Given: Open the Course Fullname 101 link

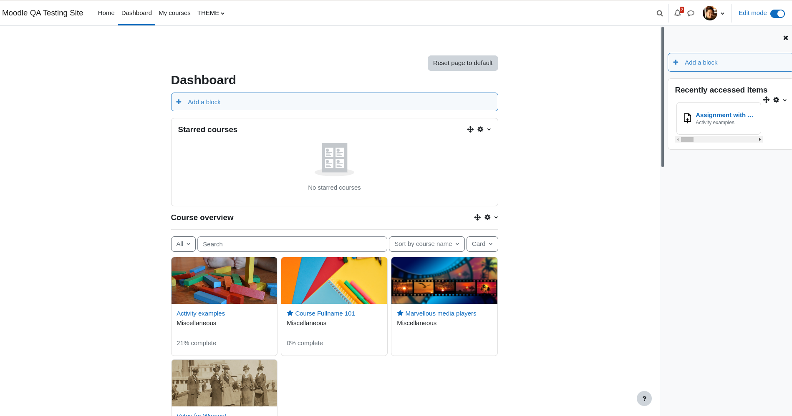Looking at the screenshot, I should [325, 313].
